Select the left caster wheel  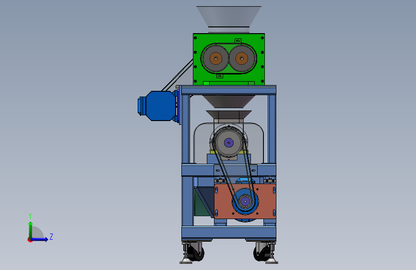pyautogui.click(x=196, y=254)
